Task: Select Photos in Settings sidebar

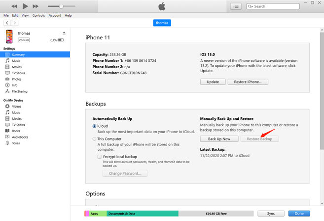Action: tap(17, 79)
